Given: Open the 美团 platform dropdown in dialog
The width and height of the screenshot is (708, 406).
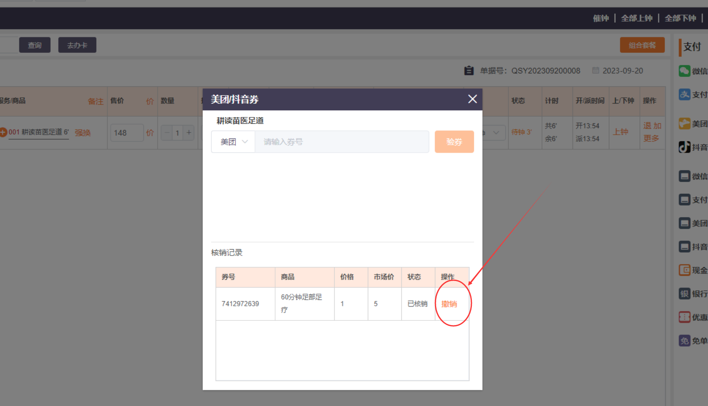Looking at the screenshot, I should pyautogui.click(x=234, y=142).
